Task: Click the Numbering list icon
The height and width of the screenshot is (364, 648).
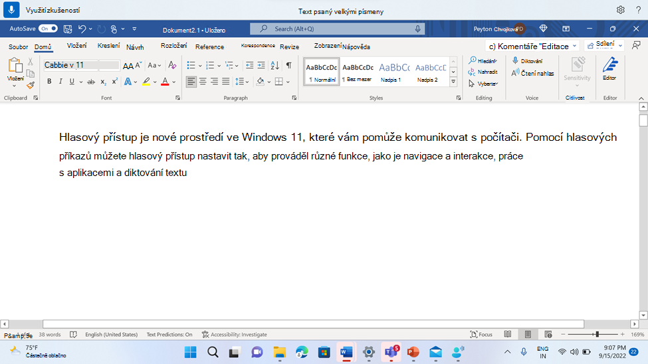Action: click(210, 65)
